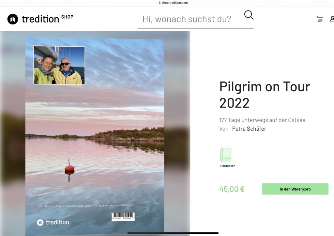Click the tredition circular logo icon

13,19
